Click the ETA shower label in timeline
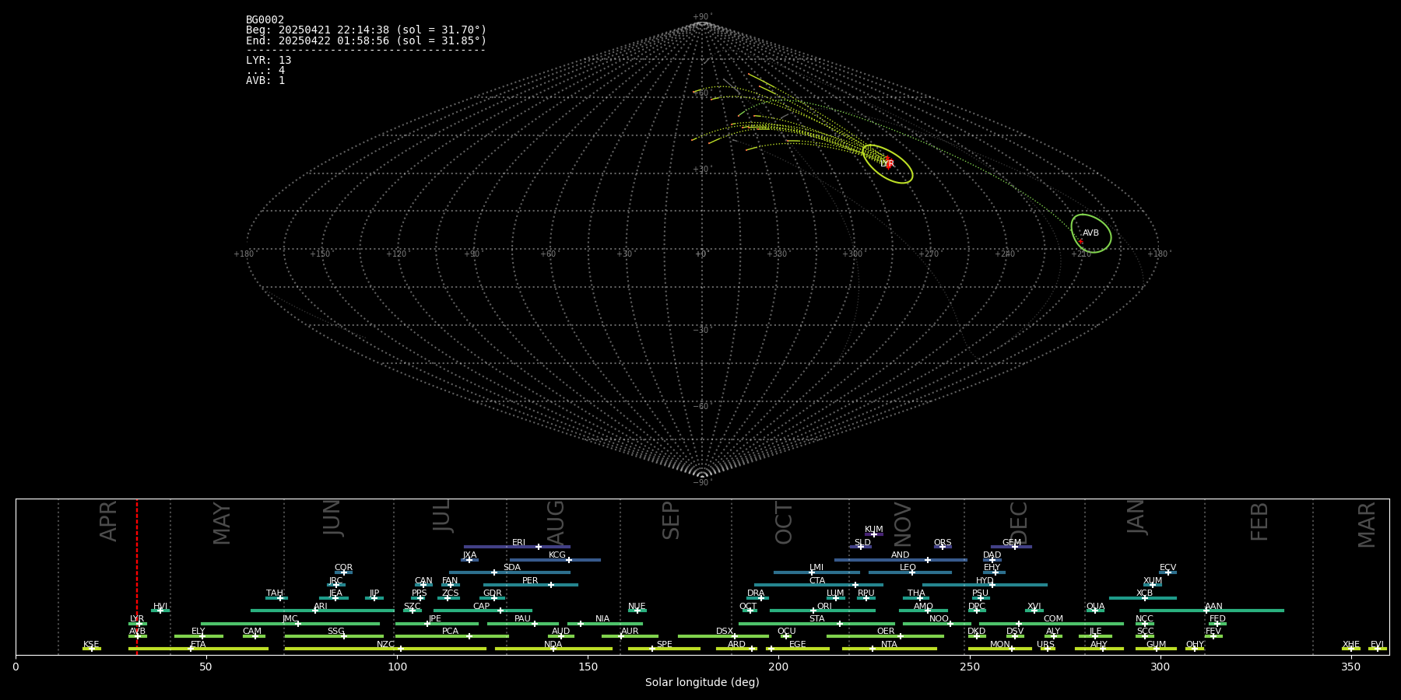 click(x=198, y=645)
